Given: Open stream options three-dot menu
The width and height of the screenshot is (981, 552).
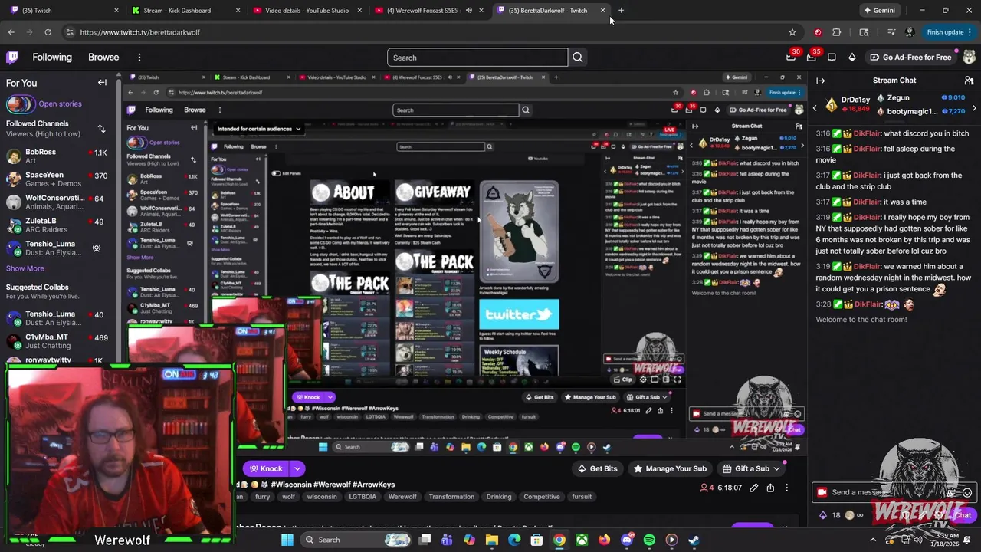Looking at the screenshot, I should click(x=786, y=488).
